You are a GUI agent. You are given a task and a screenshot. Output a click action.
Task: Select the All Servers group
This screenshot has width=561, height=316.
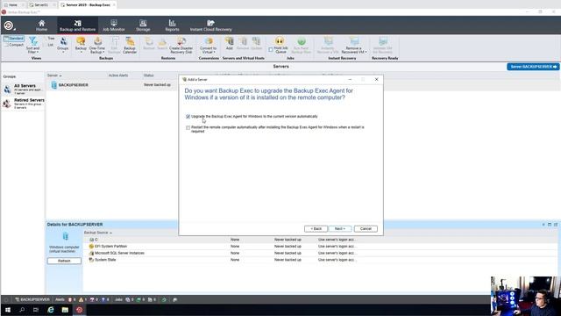[24, 89]
